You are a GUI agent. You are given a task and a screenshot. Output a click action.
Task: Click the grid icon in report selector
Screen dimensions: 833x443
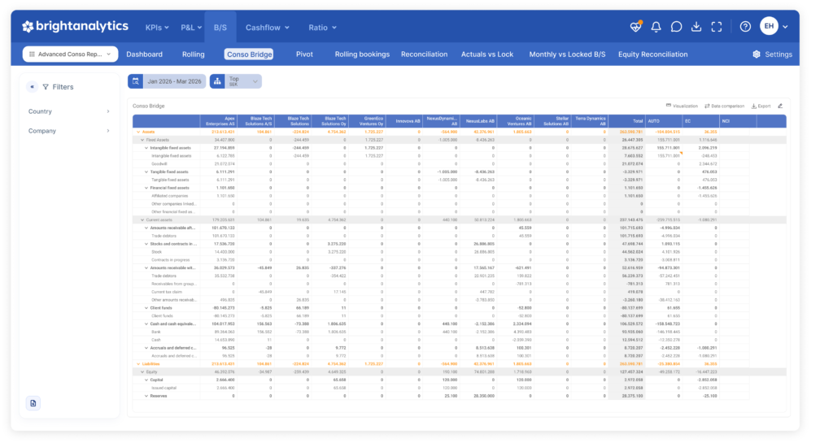[x=32, y=54]
